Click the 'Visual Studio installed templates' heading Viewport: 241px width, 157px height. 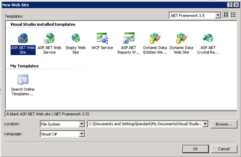(43, 24)
